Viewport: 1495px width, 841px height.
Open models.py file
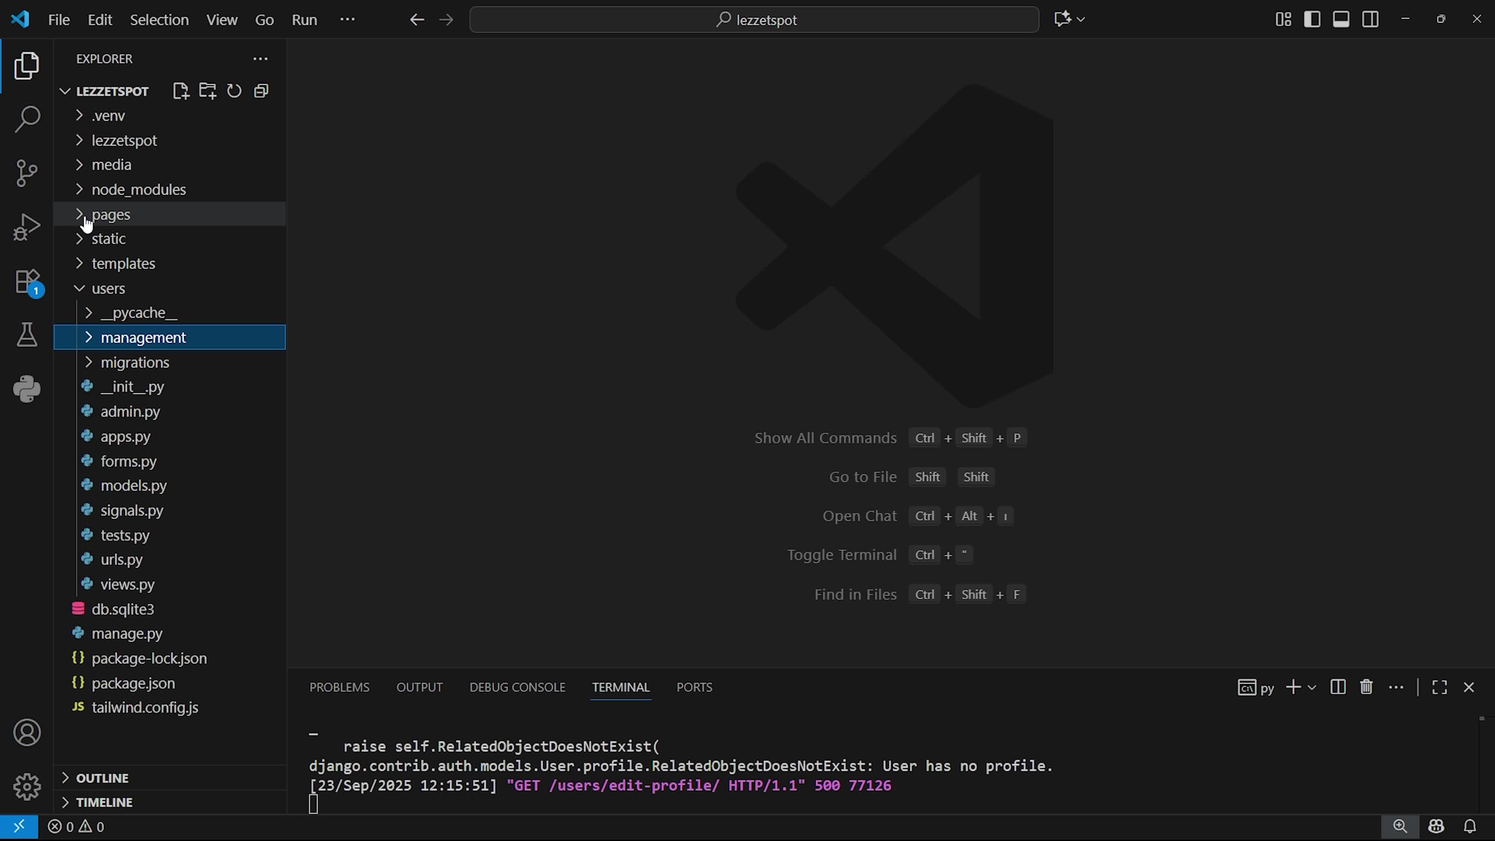(134, 485)
